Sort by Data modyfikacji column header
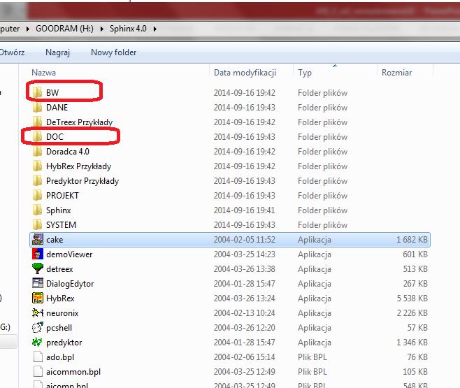The height and width of the screenshot is (388, 460). click(245, 73)
